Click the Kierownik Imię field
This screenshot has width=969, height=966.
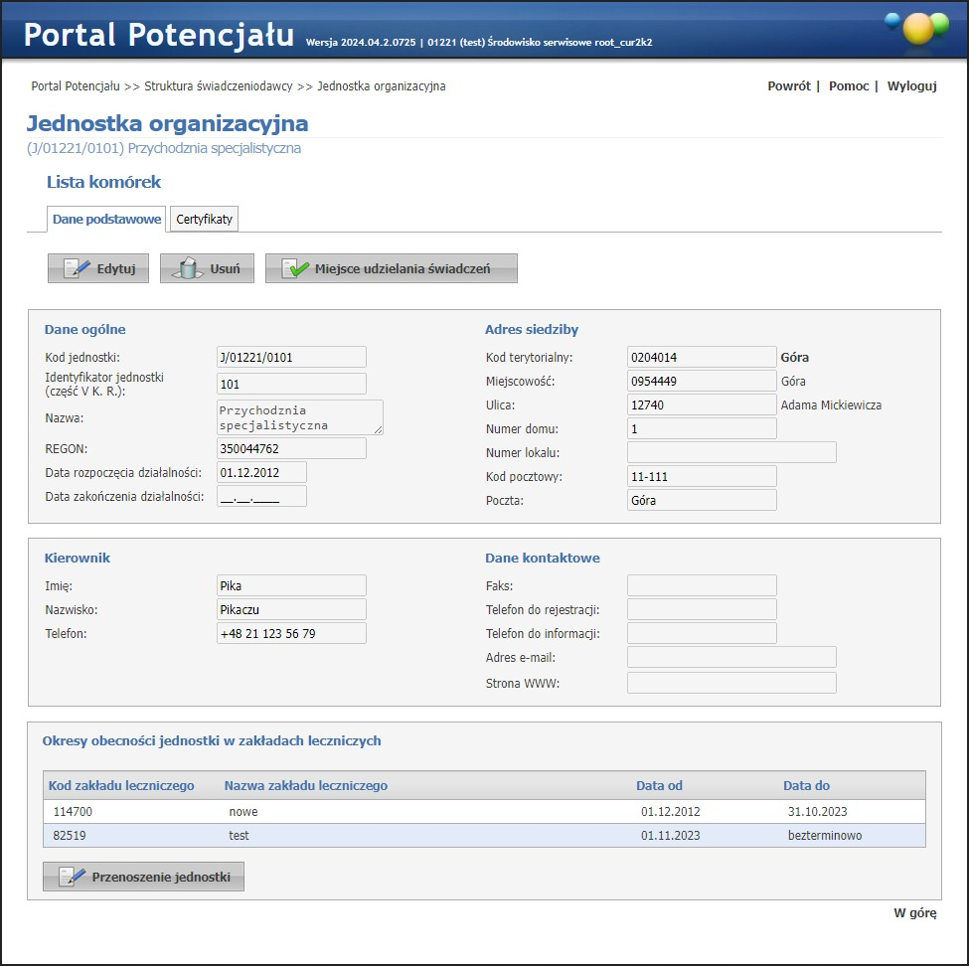coord(291,586)
